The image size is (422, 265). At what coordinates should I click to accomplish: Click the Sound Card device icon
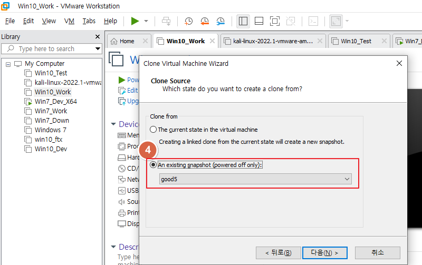(122, 202)
